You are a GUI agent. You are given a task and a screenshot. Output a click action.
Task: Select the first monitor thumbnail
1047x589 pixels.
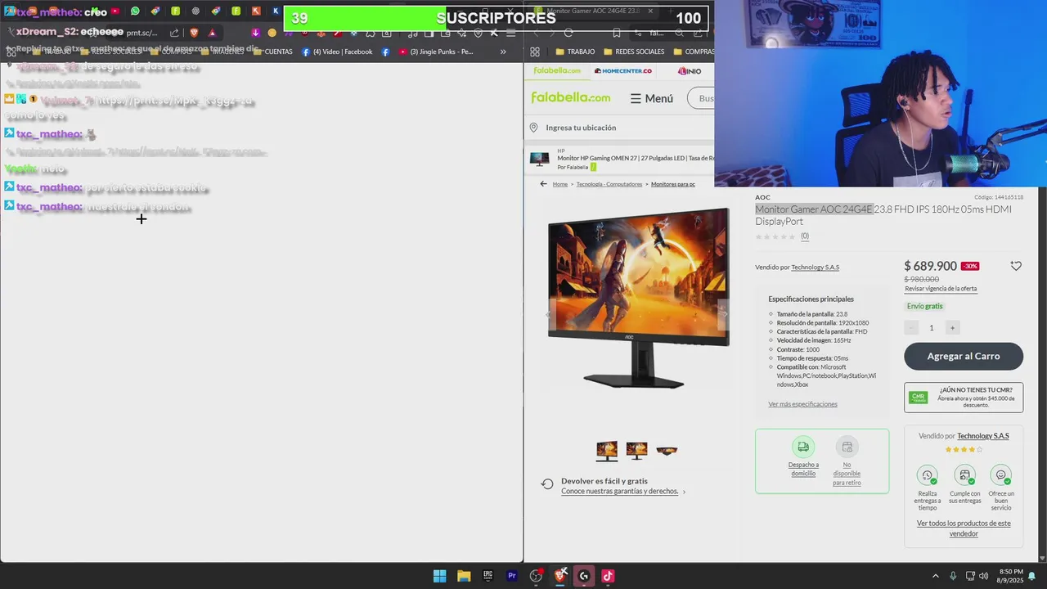pos(607,451)
